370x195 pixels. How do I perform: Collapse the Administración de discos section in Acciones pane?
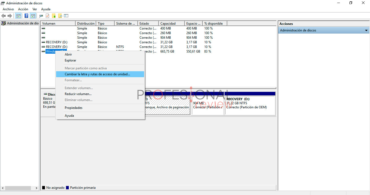pyautogui.click(x=366, y=30)
